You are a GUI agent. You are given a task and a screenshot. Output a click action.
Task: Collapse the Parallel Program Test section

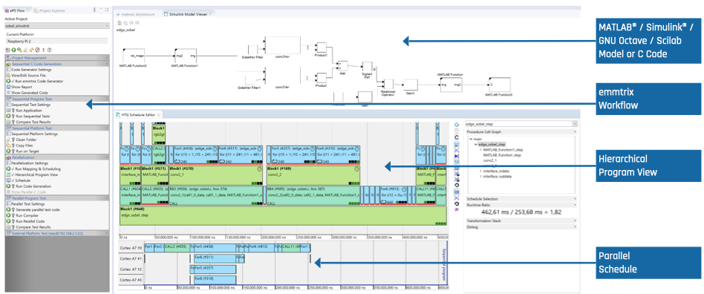coord(57,198)
